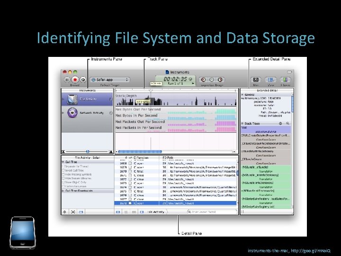Select the -[NSBundle infoDictionary] stack frame
The image size is (341, 256).
[266, 185]
